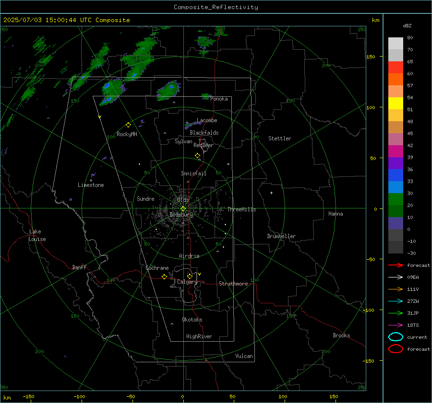The height and width of the screenshot is (403, 432).
Task: Click the Limestone label
Action: coord(91,185)
